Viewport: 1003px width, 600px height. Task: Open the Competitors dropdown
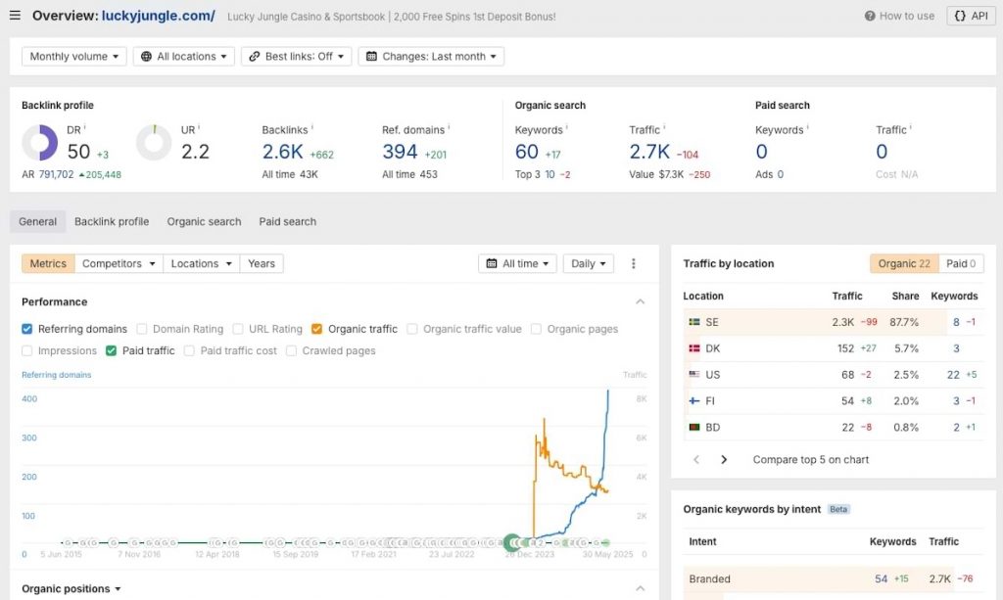119,263
